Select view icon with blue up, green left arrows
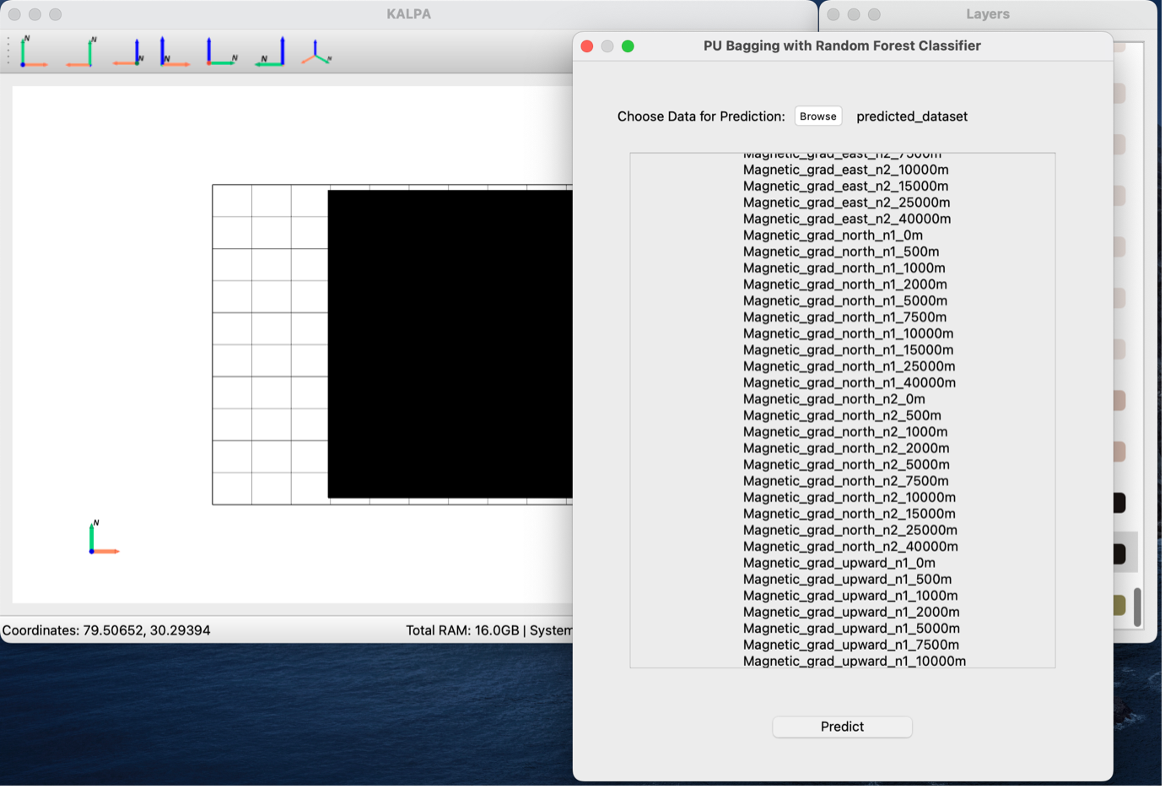The image size is (1165, 789). (x=270, y=52)
